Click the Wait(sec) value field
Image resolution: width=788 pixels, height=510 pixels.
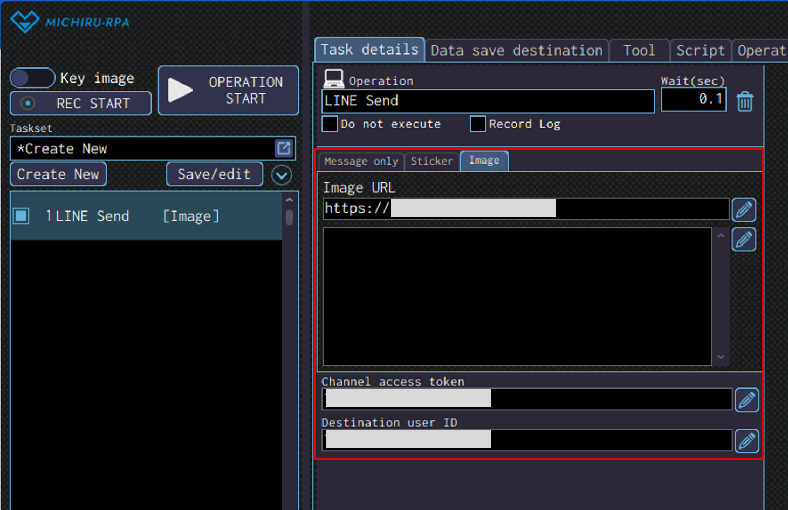coord(693,99)
